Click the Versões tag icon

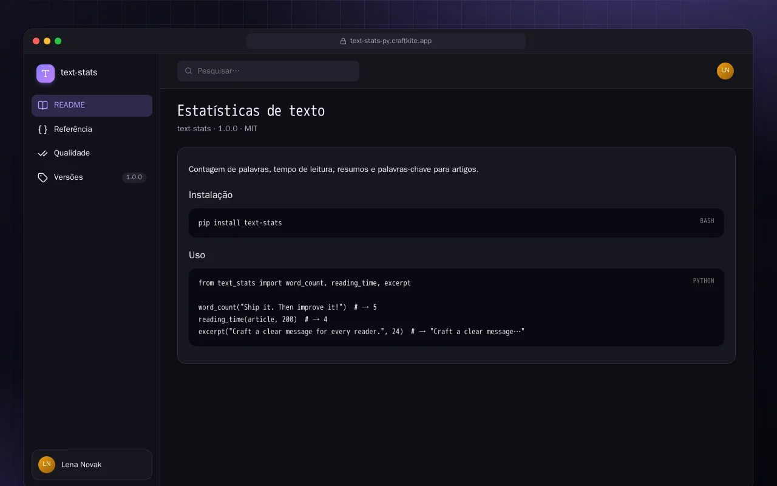coord(42,177)
